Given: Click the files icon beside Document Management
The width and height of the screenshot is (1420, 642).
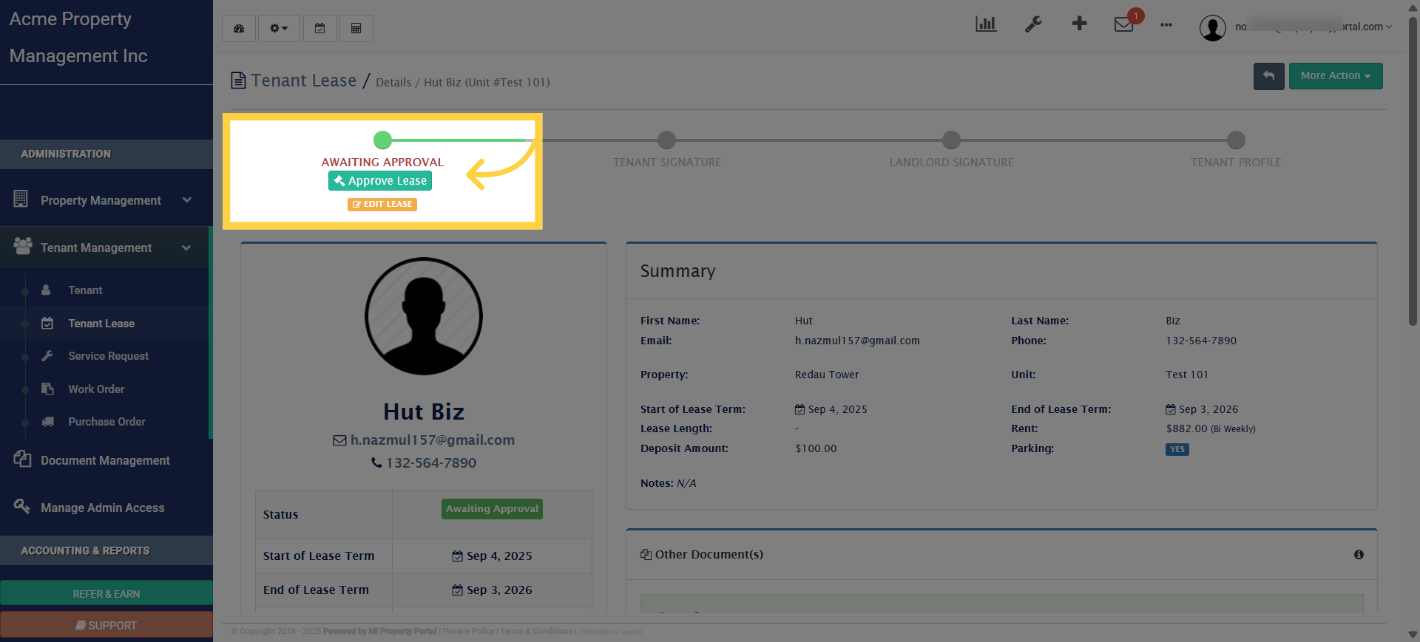Looking at the screenshot, I should 22,459.
